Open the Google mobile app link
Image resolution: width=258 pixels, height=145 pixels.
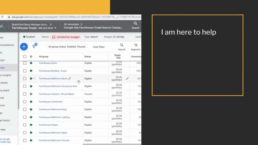(x=5, y=140)
